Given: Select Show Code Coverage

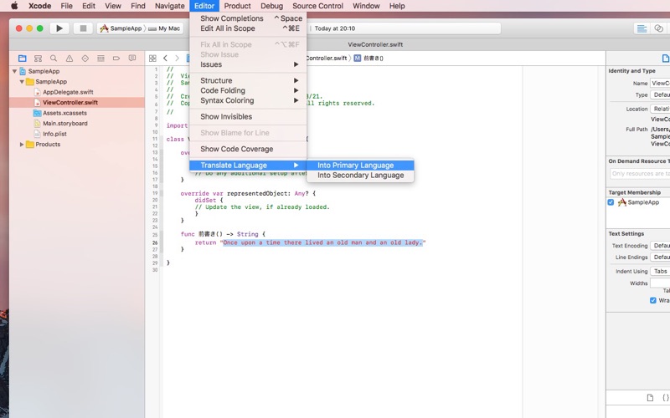Looking at the screenshot, I should pyautogui.click(x=248, y=149).
